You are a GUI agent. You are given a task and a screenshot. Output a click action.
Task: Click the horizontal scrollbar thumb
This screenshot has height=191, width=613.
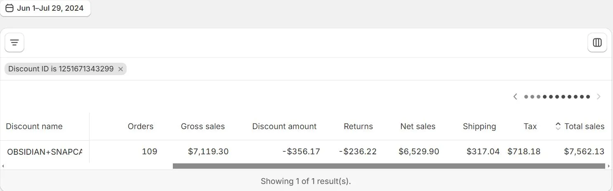[389, 166]
